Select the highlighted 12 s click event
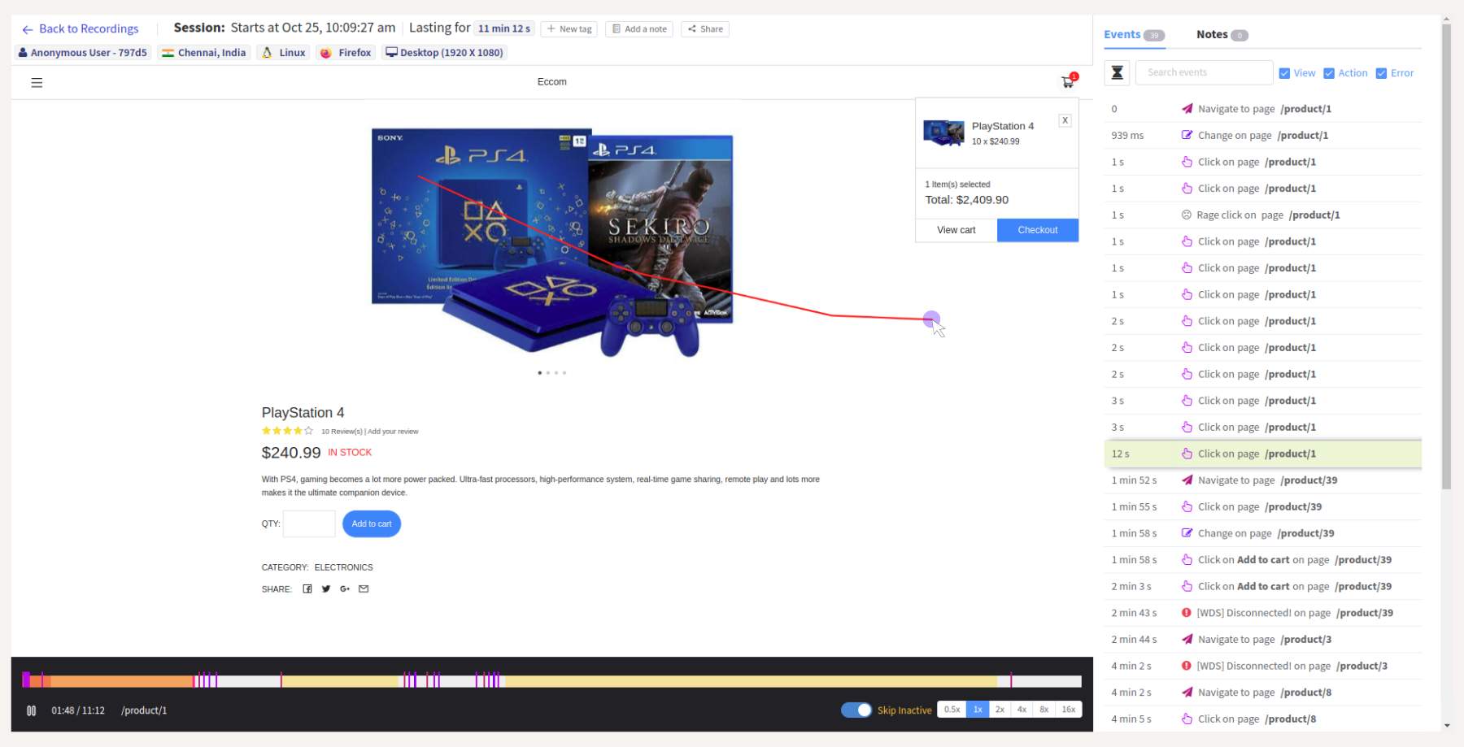 [x=1262, y=454]
